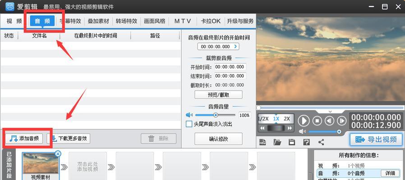Screen dimensions: 405x180
Task: Step to previous frame
Action: 329,121
